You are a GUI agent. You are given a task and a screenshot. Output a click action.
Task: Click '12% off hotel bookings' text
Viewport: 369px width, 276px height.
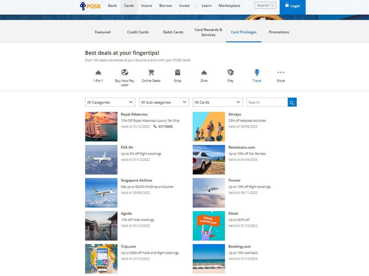137,220
